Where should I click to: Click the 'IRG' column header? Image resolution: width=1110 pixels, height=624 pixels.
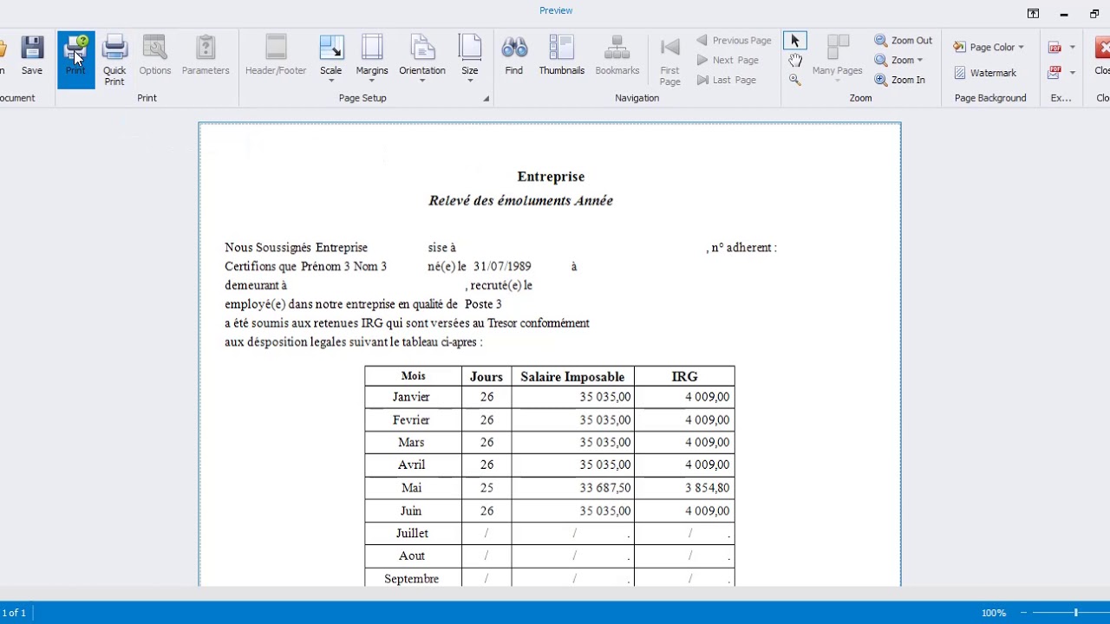pos(684,376)
